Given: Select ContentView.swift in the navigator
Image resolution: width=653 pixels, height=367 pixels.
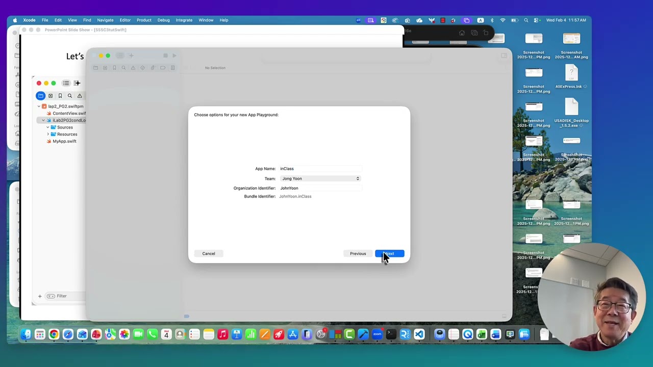Looking at the screenshot, I should pyautogui.click(x=66, y=113).
